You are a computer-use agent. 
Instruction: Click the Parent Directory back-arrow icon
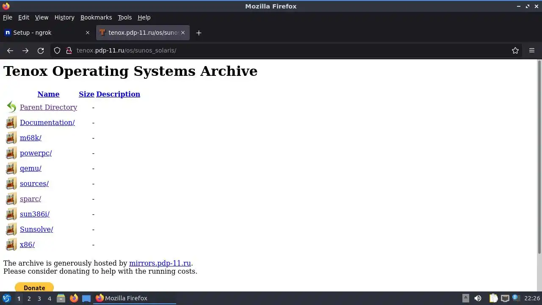point(11,107)
